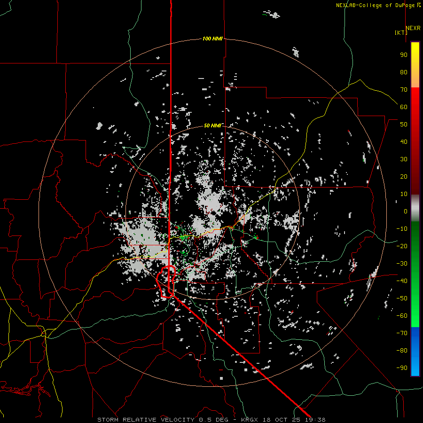The width and height of the screenshot is (423, 423).
Task: Click the KT units label above the color scale
Action: click(x=401, y=32)
